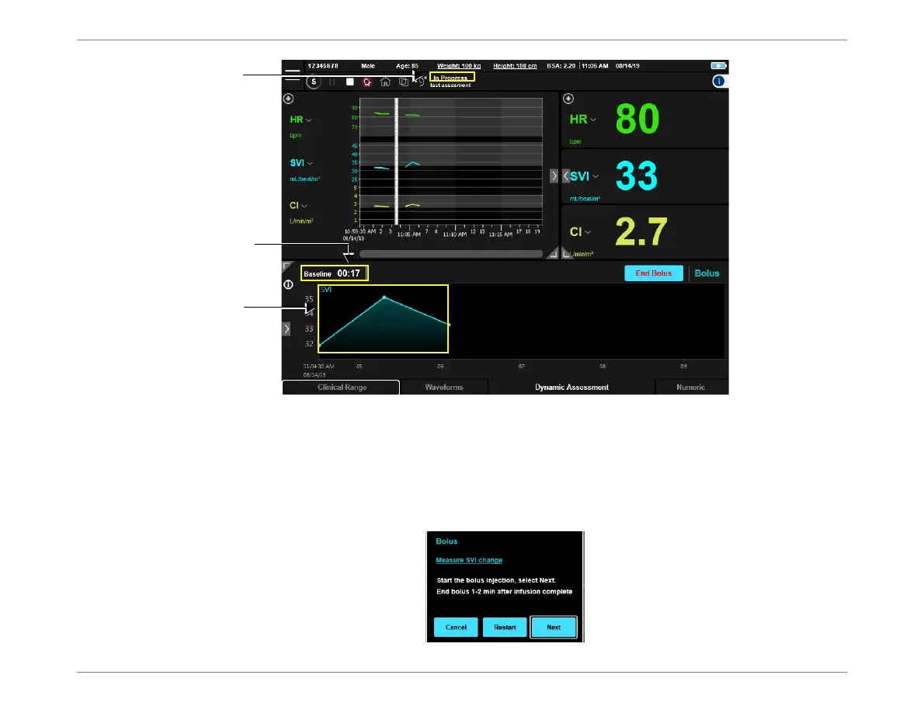924x727 pixels.
Task: Click the top-left corner handle of the assessment panel
Action: (x=287, y=266)
